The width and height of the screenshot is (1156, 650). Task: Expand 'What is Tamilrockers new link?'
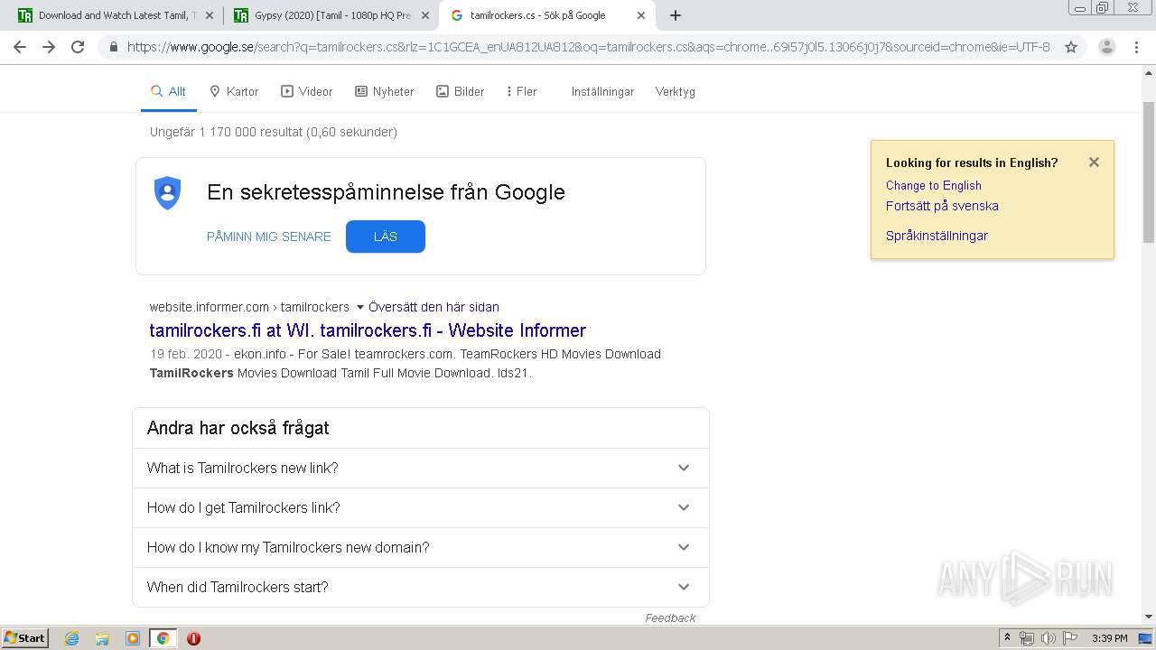coord(421,468)
